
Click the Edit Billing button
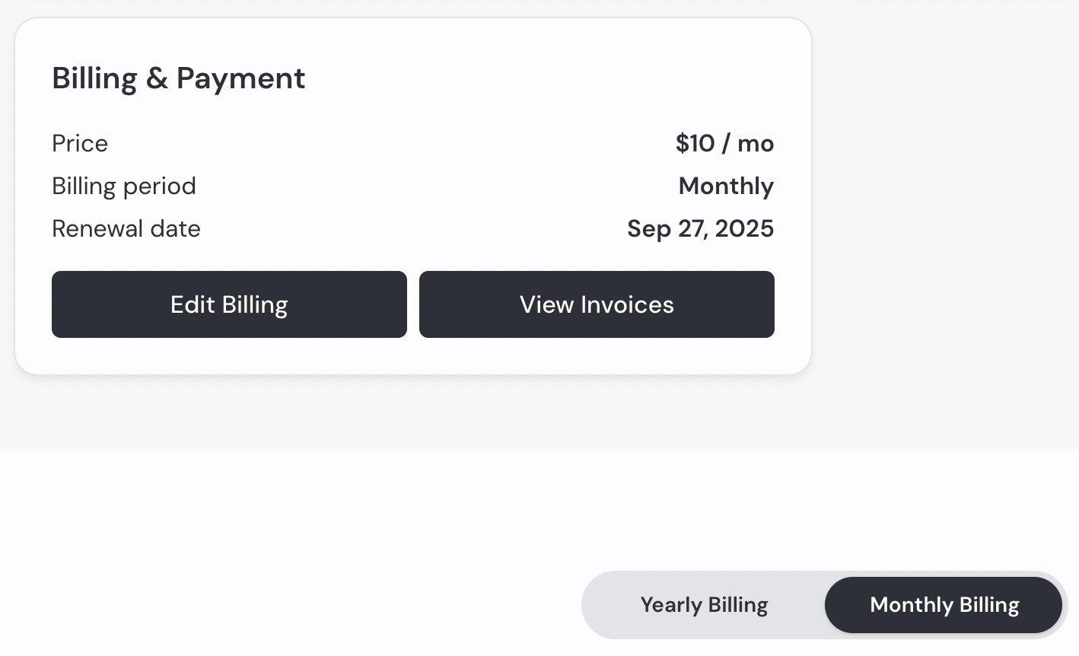(x=229, y=304)
